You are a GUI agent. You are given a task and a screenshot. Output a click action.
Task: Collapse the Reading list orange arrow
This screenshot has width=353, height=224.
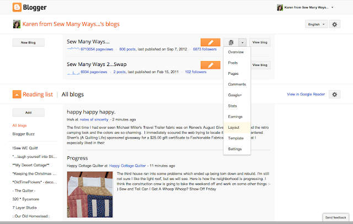pyautogui.click(x=17, y=94)
